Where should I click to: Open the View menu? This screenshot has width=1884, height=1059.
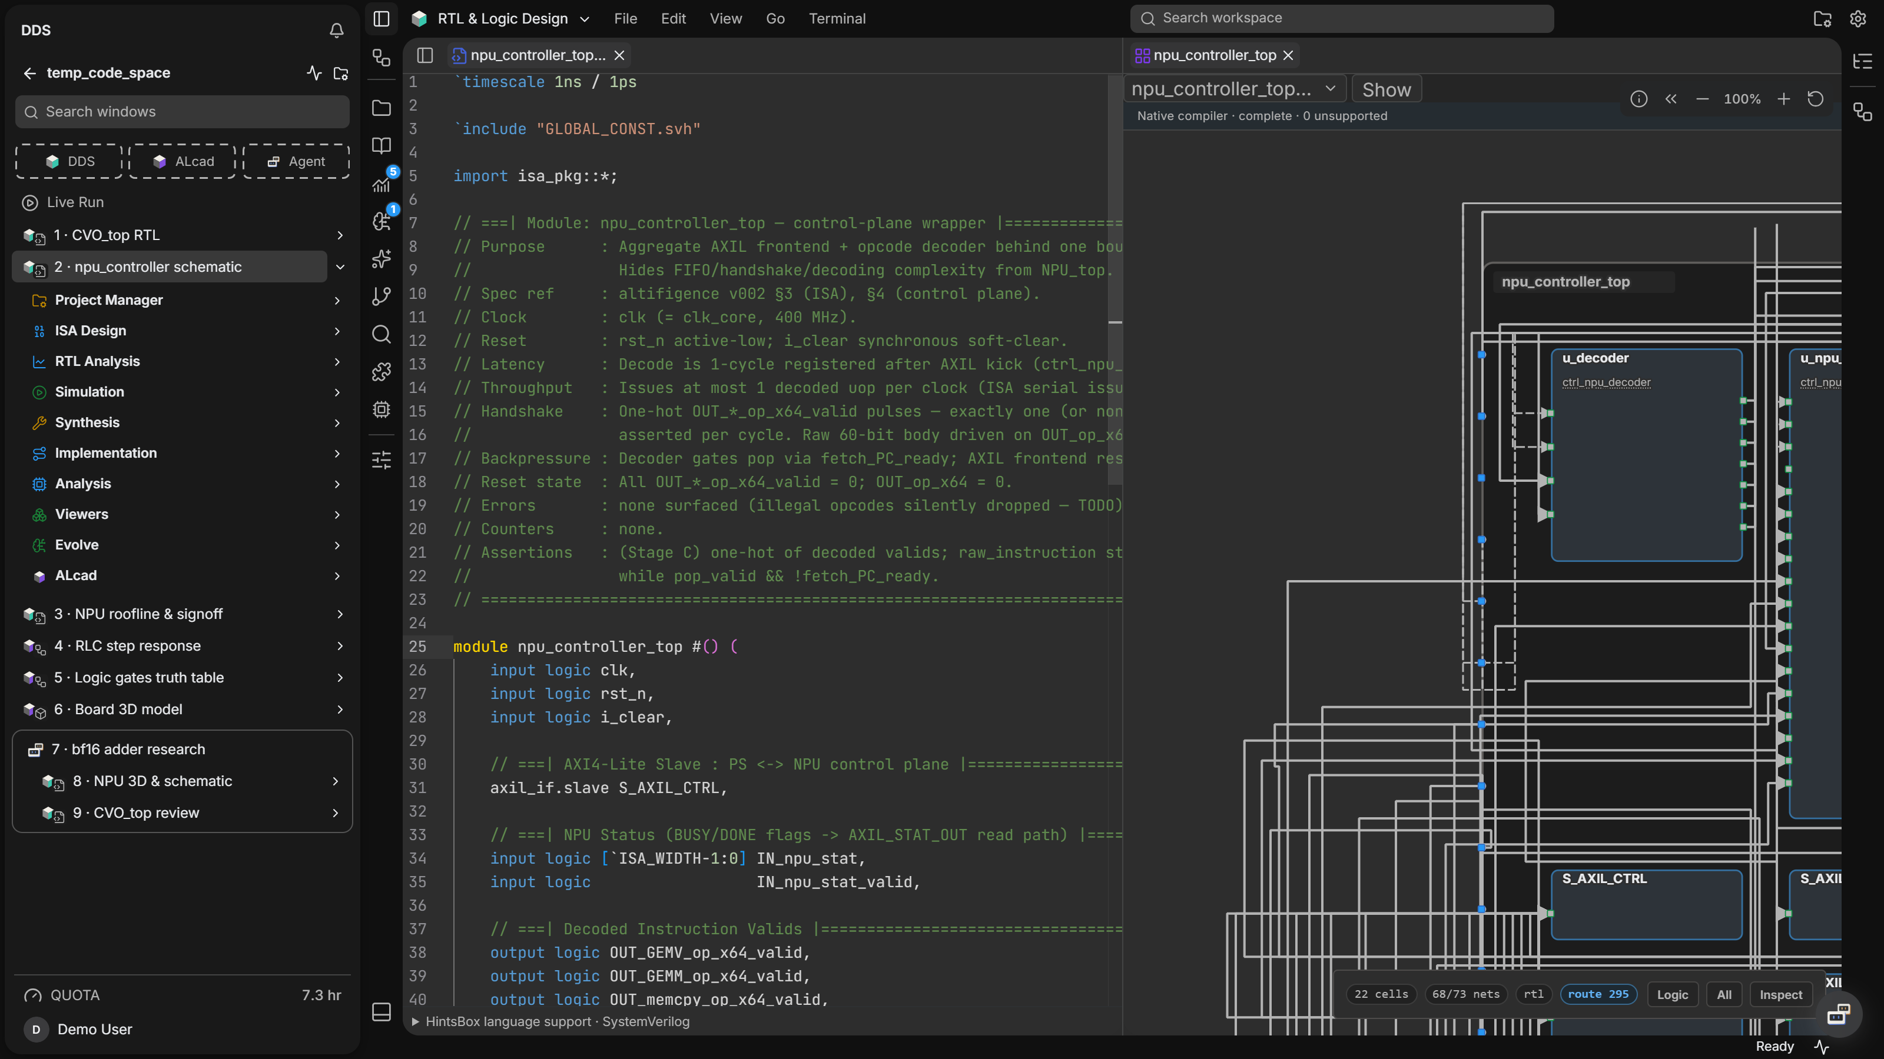point(725,18)
